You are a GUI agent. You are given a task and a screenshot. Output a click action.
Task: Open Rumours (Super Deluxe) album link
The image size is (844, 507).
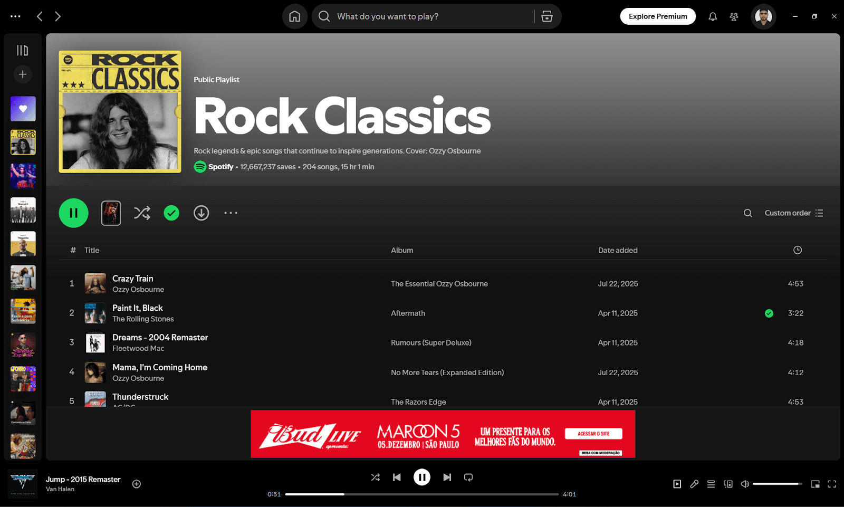tap(431, 343)
